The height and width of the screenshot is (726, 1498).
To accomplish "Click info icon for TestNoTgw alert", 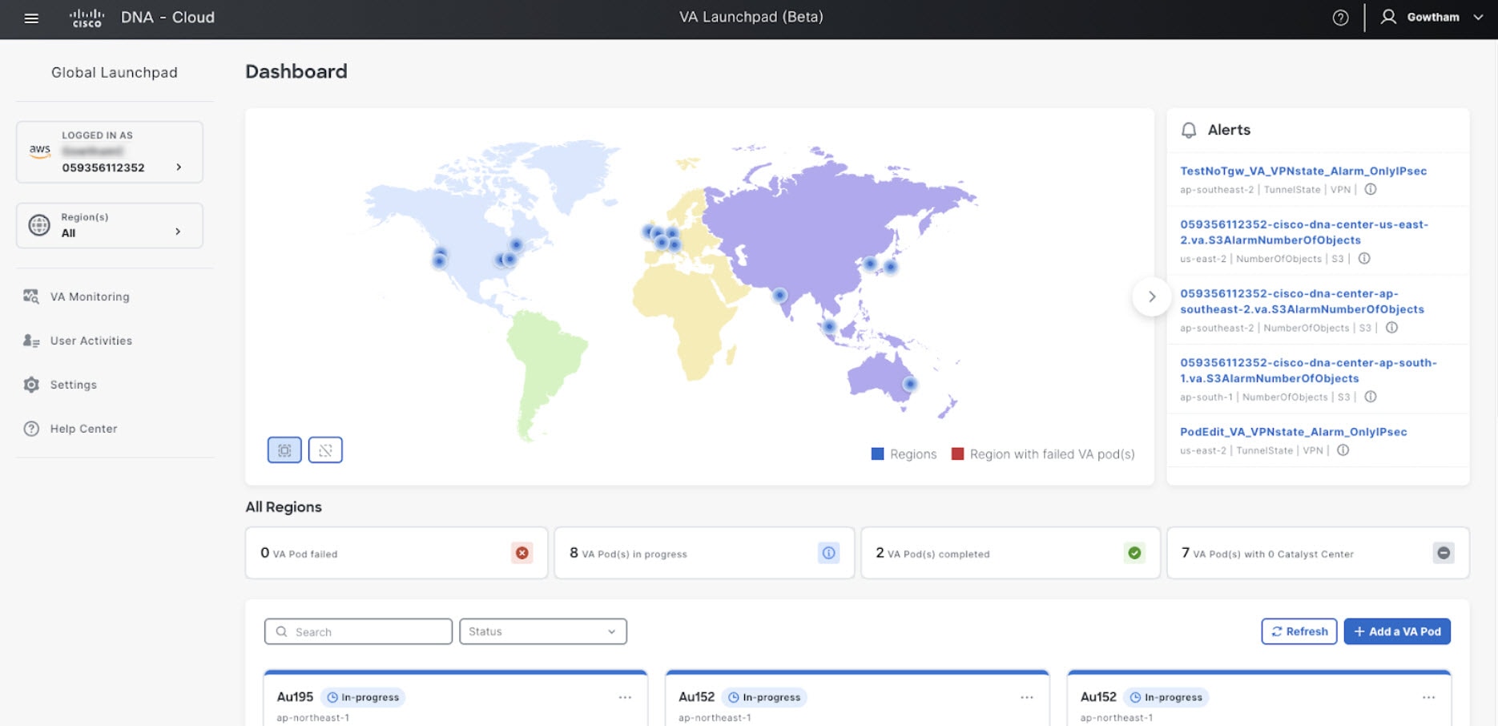I will coord(1371,189).
